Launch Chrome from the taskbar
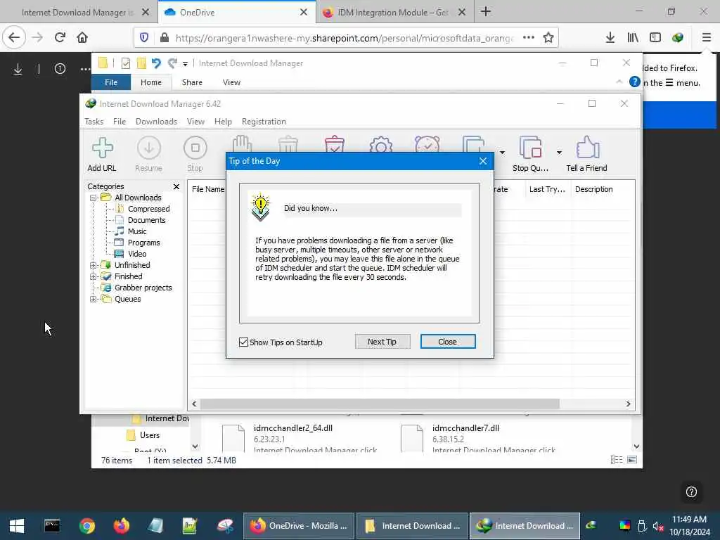The image size is (720, 540). coord(86,526)
